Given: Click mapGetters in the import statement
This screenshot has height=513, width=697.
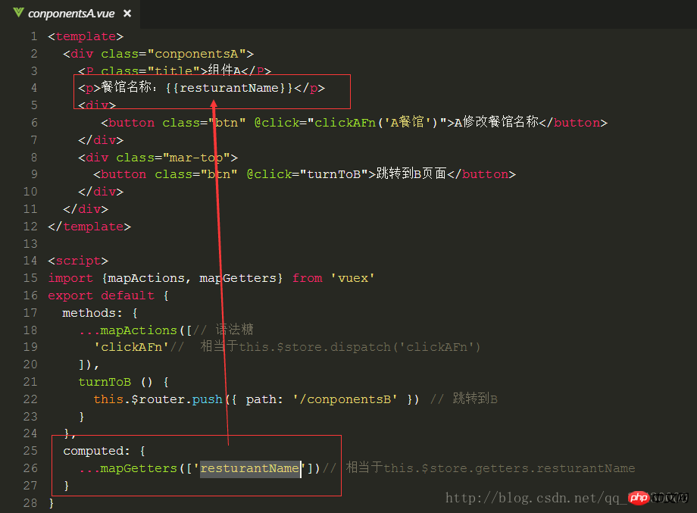Looking at the screenshot, I should [x=238, y=278].
